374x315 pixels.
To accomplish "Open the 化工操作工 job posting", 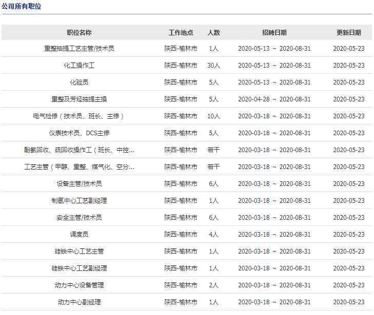I will point(79,66).
